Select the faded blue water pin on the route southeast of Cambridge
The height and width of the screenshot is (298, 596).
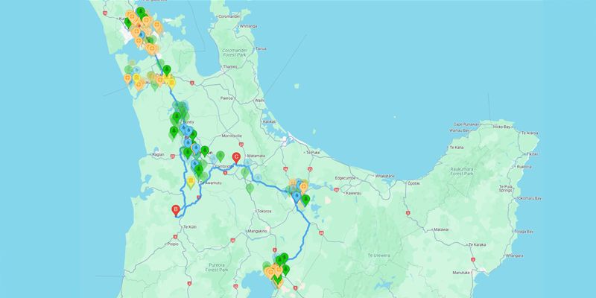point(258,177)
